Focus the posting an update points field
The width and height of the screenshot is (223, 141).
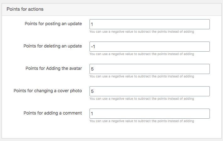pos(150,24)
